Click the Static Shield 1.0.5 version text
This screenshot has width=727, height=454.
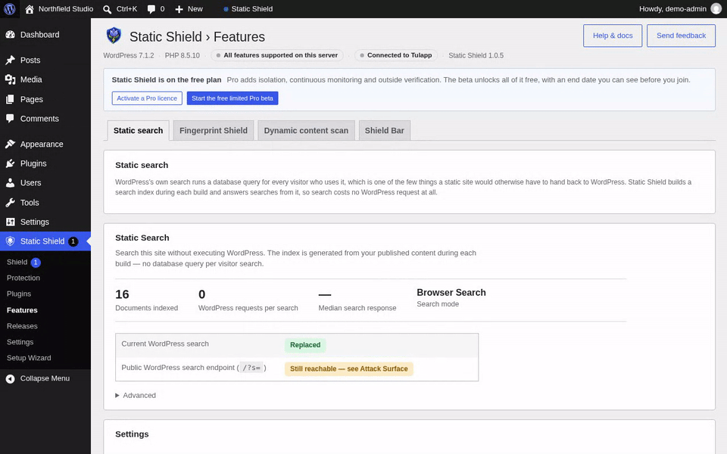click(476, 55)
